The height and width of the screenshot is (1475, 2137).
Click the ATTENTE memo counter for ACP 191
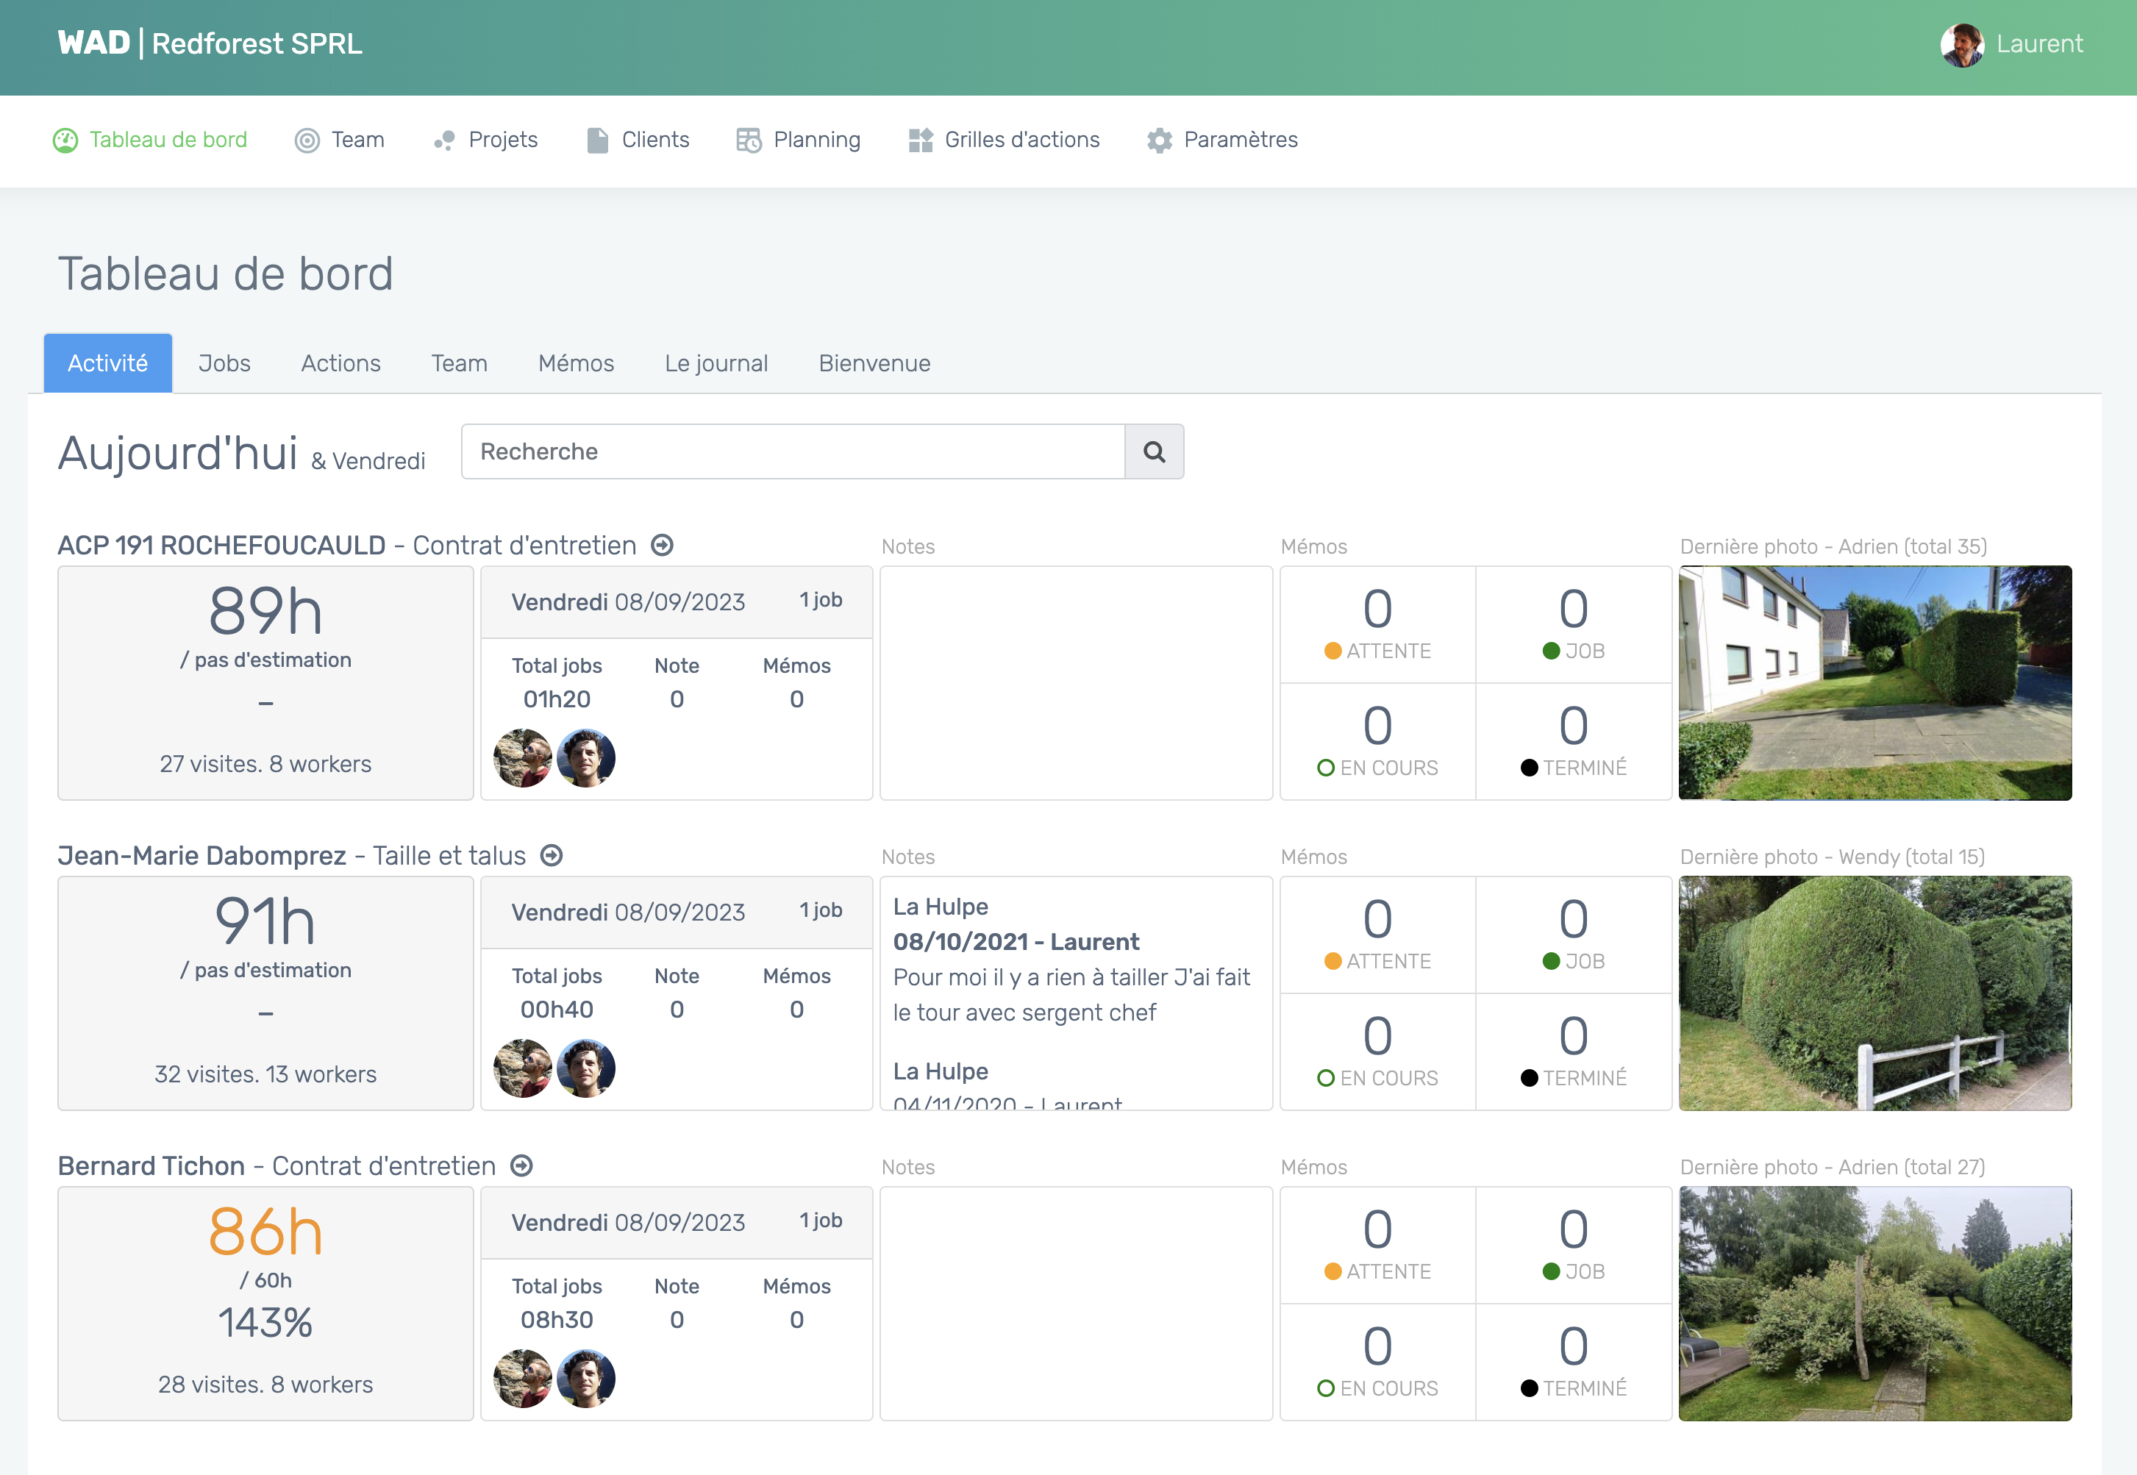click(1377, 624)
